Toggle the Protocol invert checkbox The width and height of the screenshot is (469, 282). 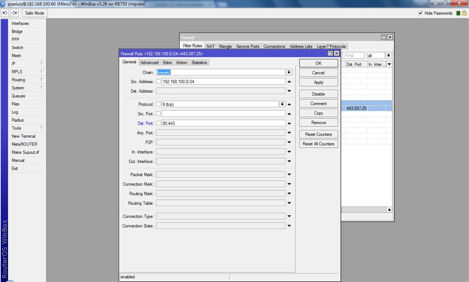(158, 104)
